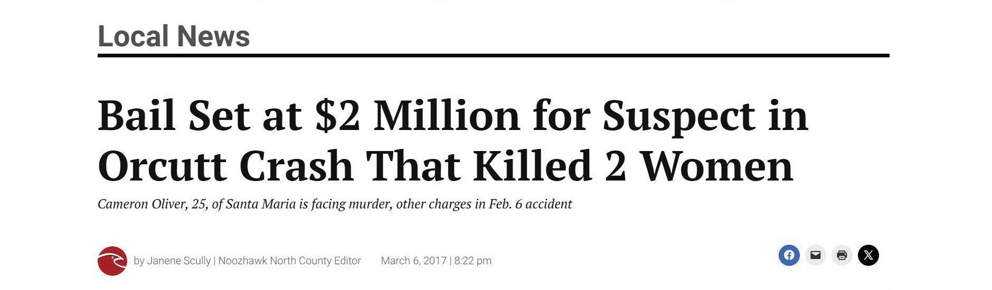
Task: Open the red Noozhawk author avatar
Action: (x=112, y=261)
